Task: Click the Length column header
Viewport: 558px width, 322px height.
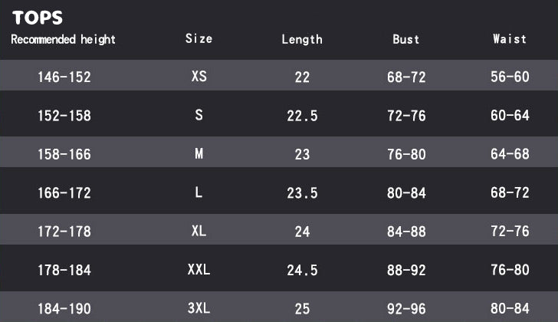Action: click(302, 39)
